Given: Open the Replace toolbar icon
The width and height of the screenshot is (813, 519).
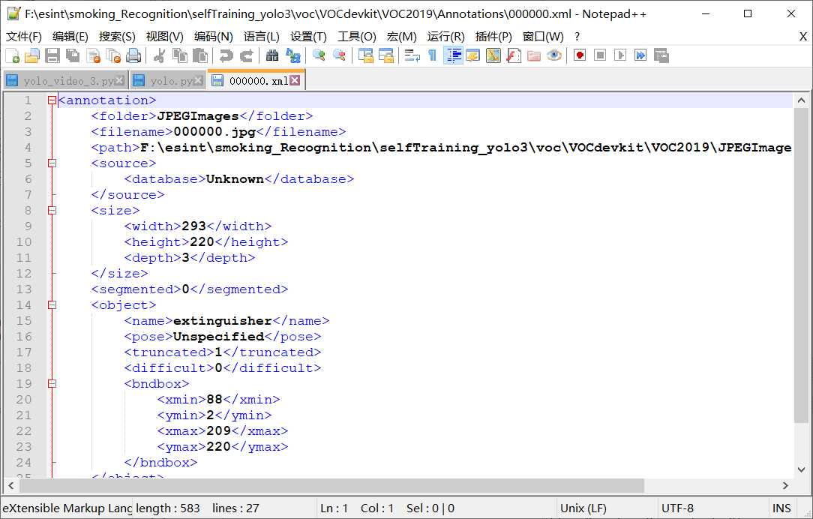Looking at the screenshot, I should pyautogui.click(x=293, y=55).
